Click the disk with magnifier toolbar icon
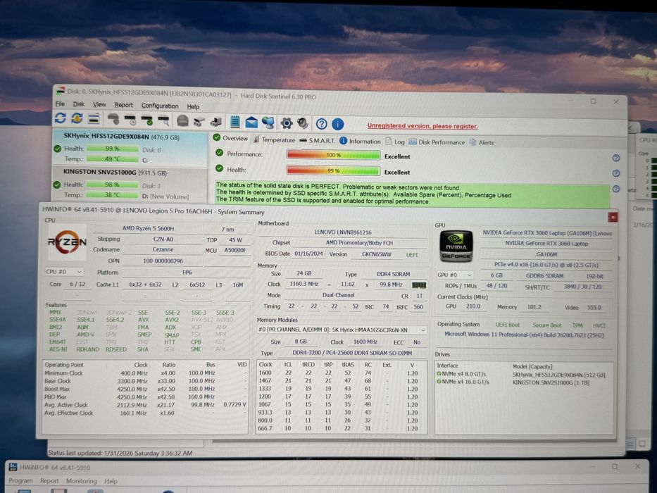 pyautogui.click(x=163, y=120)
